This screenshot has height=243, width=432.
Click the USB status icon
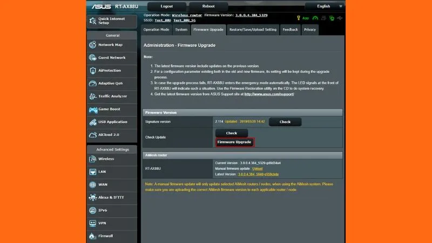pyautogui.click(x=340, y=18)
